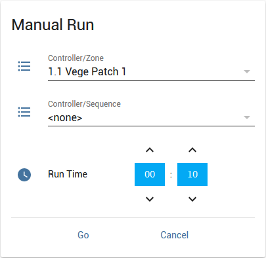Expand the Controller/Sequence dropdown arrow
The image size is (266, 258).
tap(247, 117)
